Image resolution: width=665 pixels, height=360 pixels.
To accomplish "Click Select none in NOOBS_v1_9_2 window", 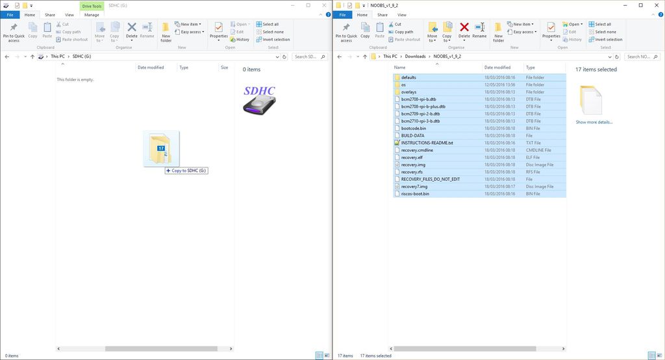I will (602, 32).
